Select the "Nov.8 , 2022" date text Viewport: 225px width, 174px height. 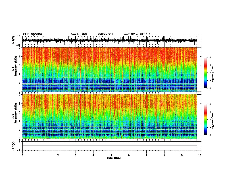pos(79,34)
